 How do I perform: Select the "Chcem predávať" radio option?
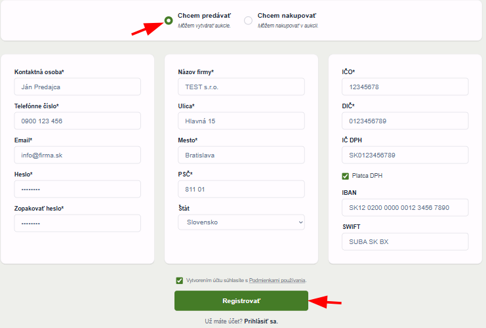(x=169, y=20)
